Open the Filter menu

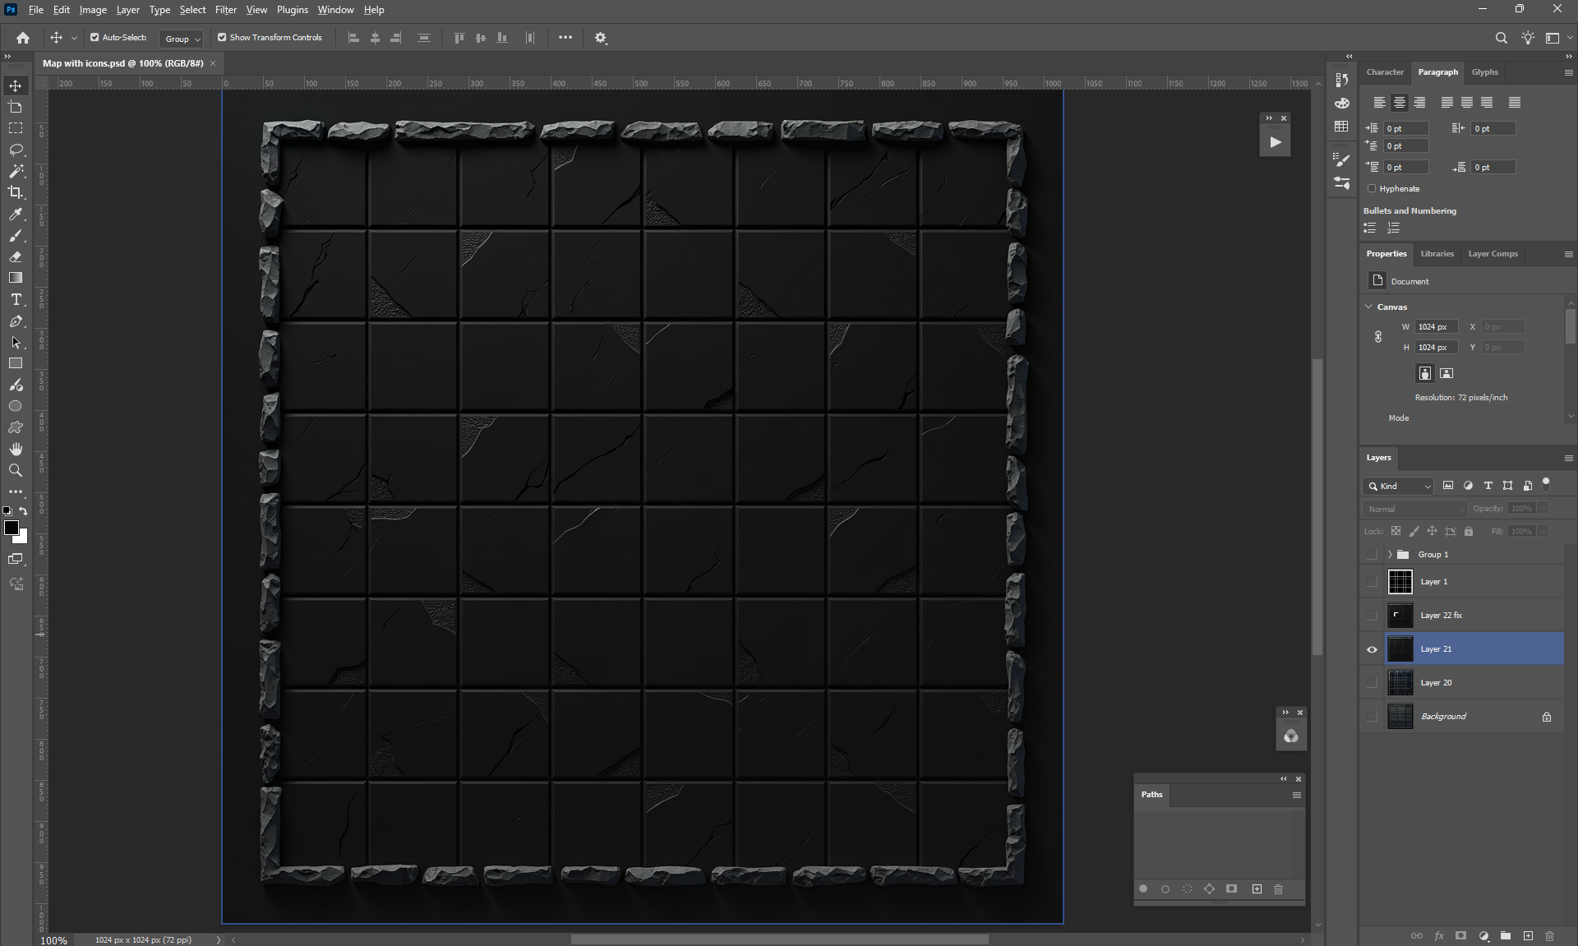point(225,10)
